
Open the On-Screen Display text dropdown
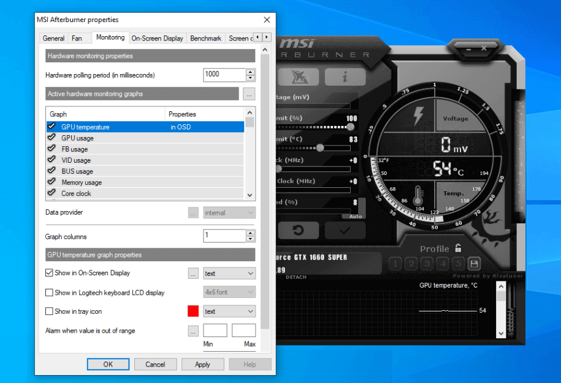tap(229, 273)
